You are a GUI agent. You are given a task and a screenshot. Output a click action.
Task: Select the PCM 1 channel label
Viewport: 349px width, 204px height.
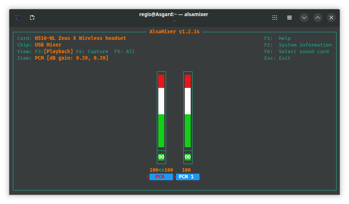tap(188, 177)
